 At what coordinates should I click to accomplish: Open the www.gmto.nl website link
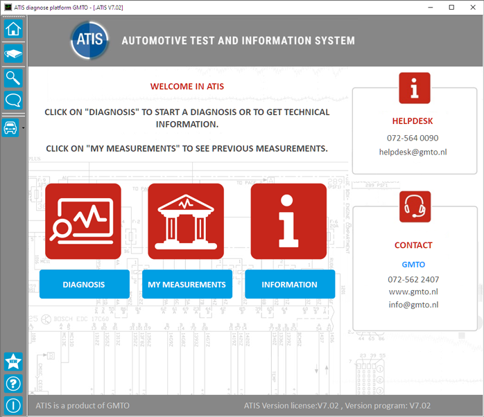[x=413, y=292]
